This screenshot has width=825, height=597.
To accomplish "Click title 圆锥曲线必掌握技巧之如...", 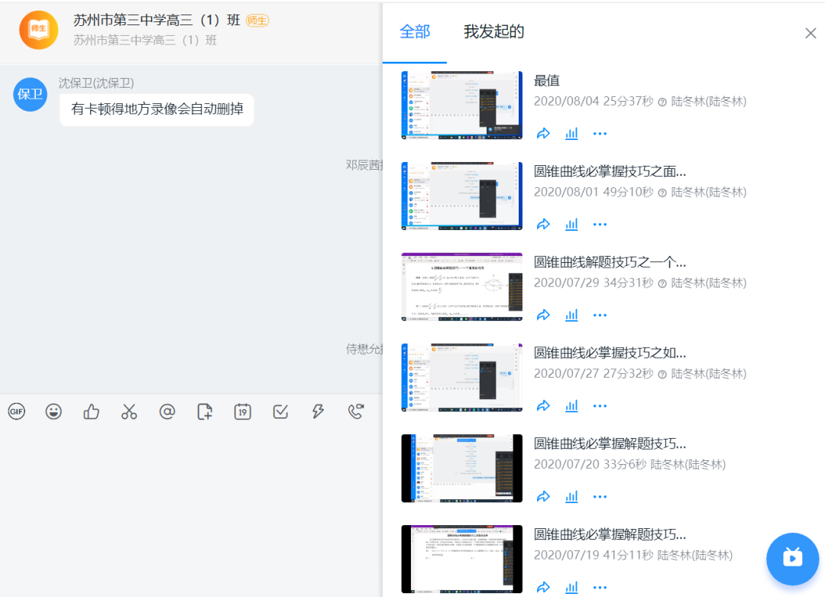I will (610, 352).
